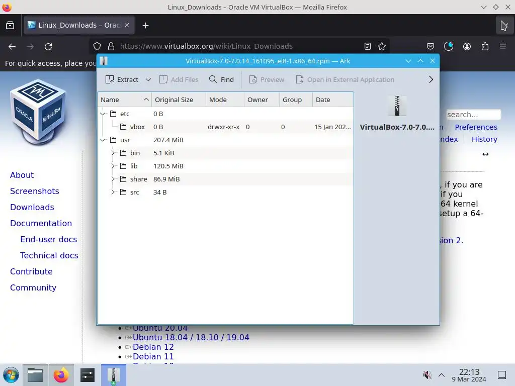This screenshot has height=386, width=515.
Task: Click the Ark window title icon
Action: [104, 61]
